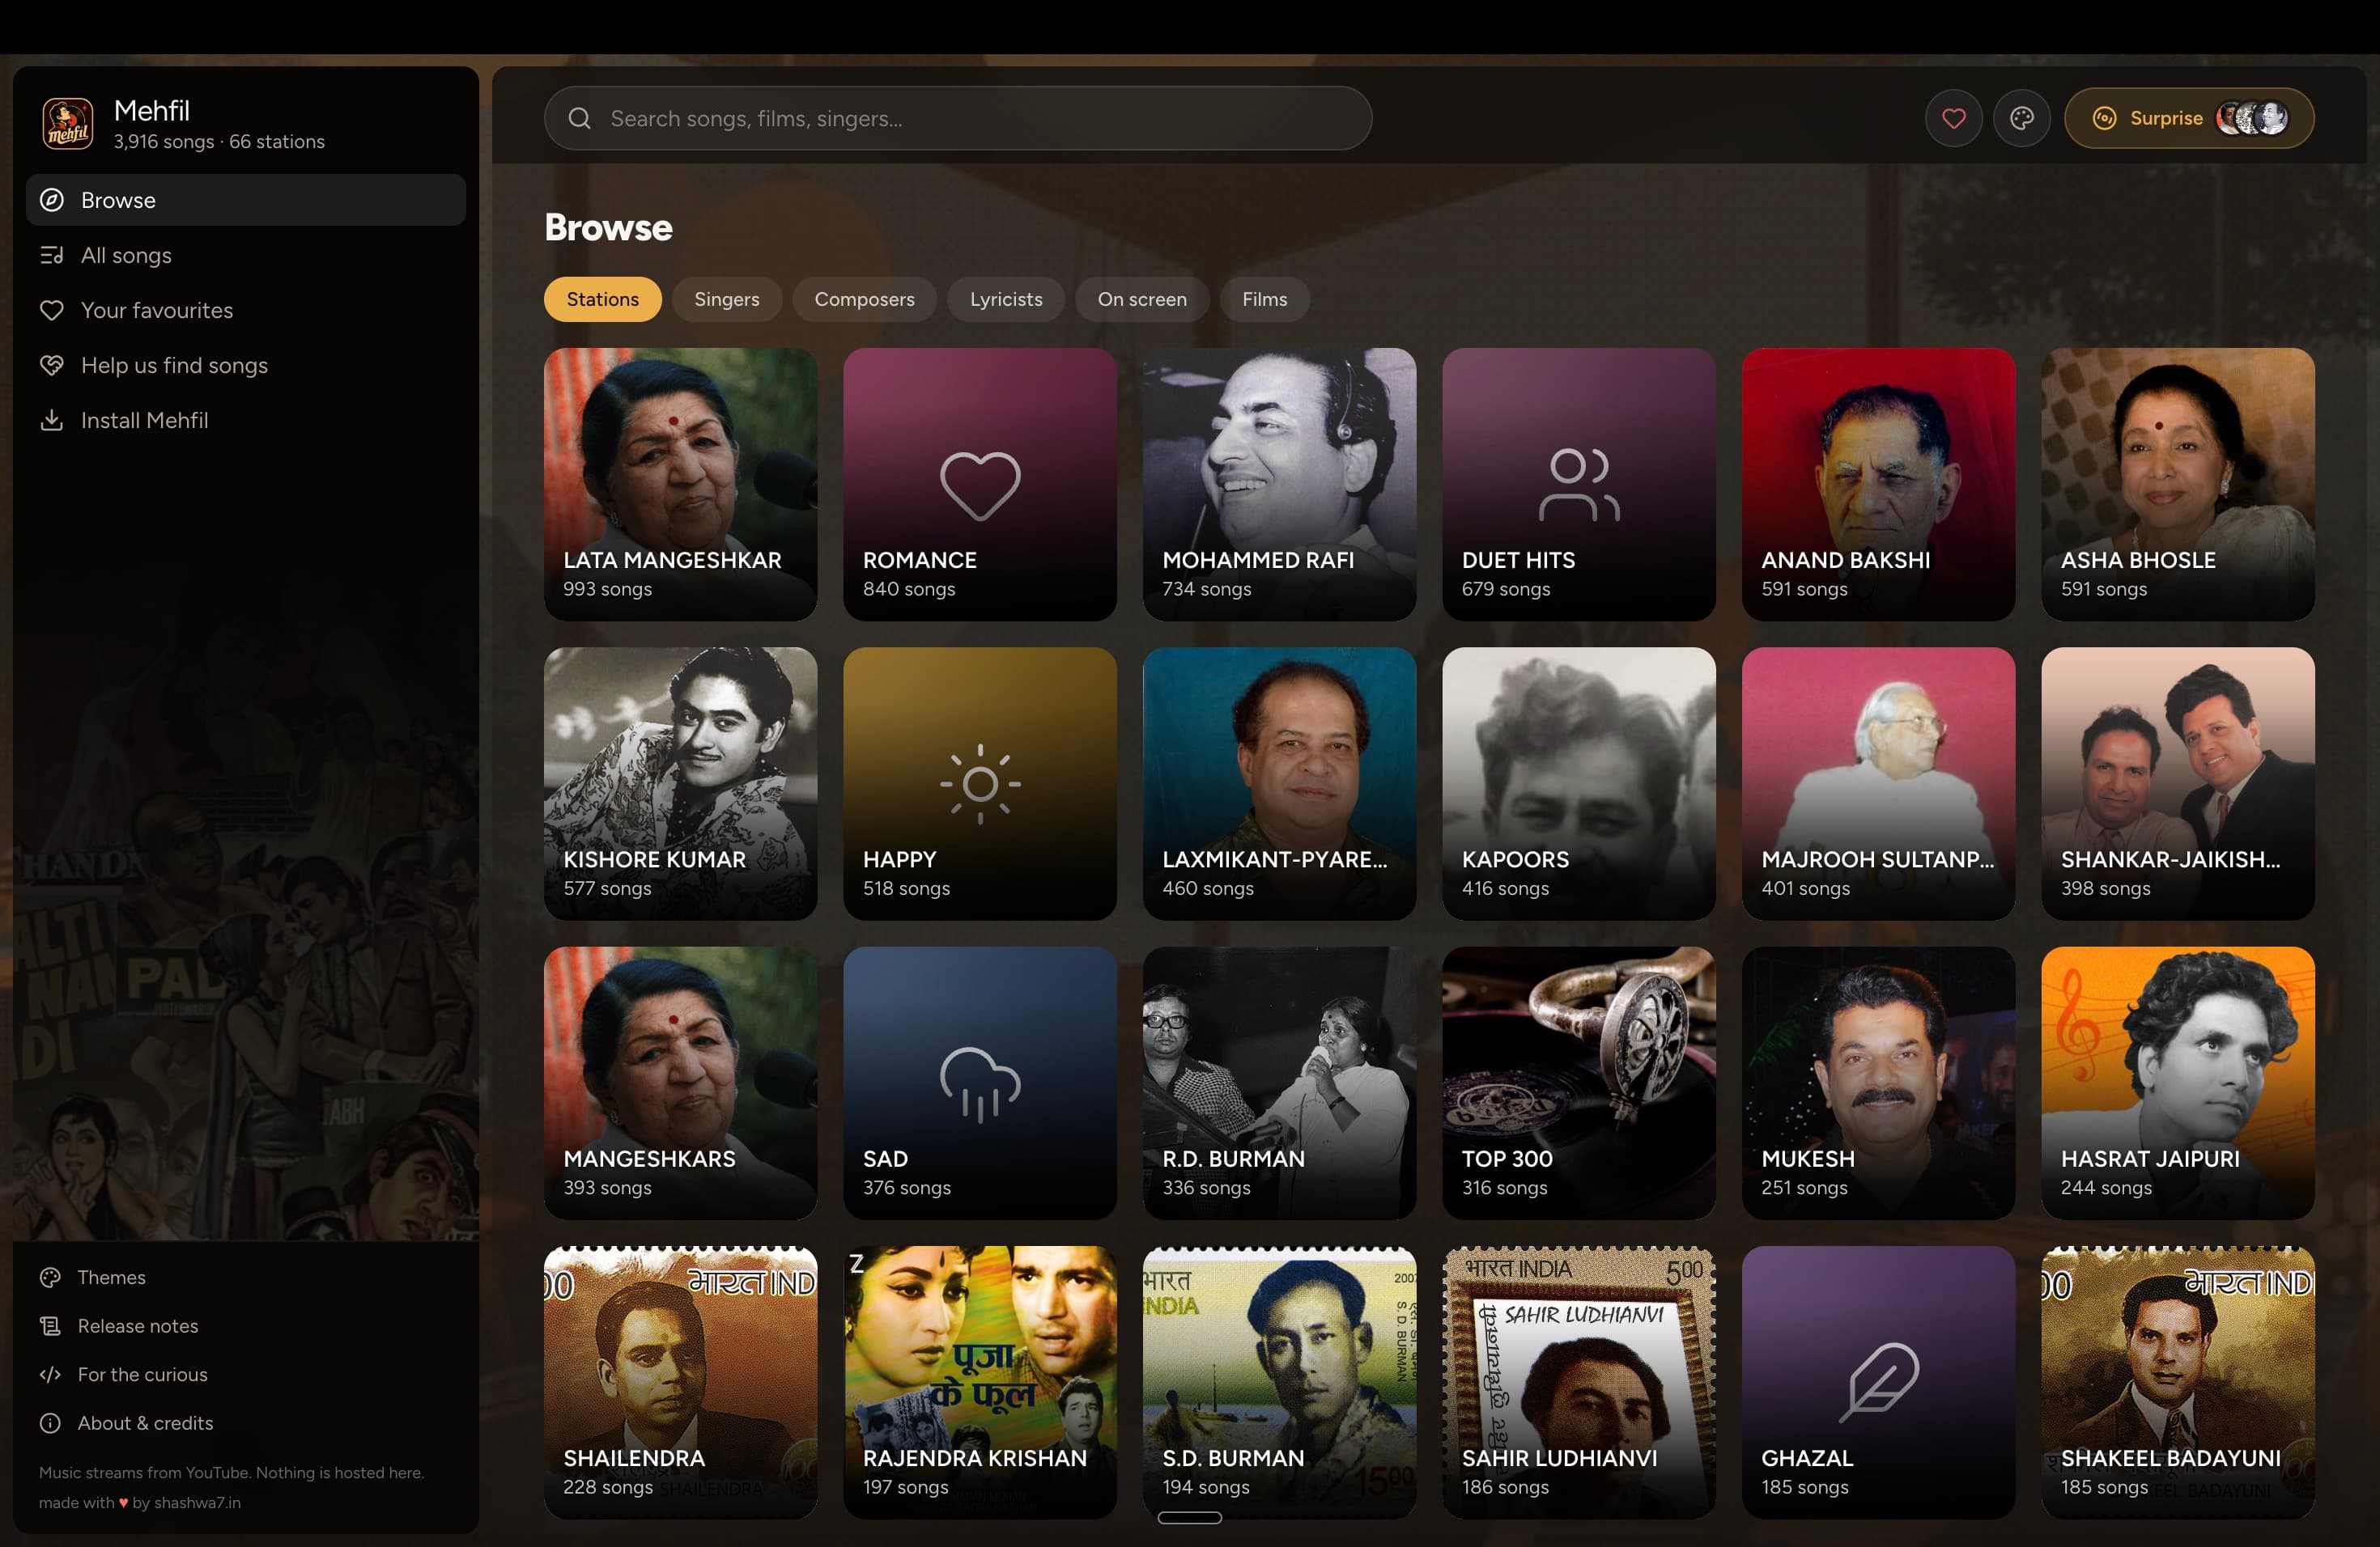Go to Browse in the sidebar
This screenshot has height=1547, width=2380.
246,200
